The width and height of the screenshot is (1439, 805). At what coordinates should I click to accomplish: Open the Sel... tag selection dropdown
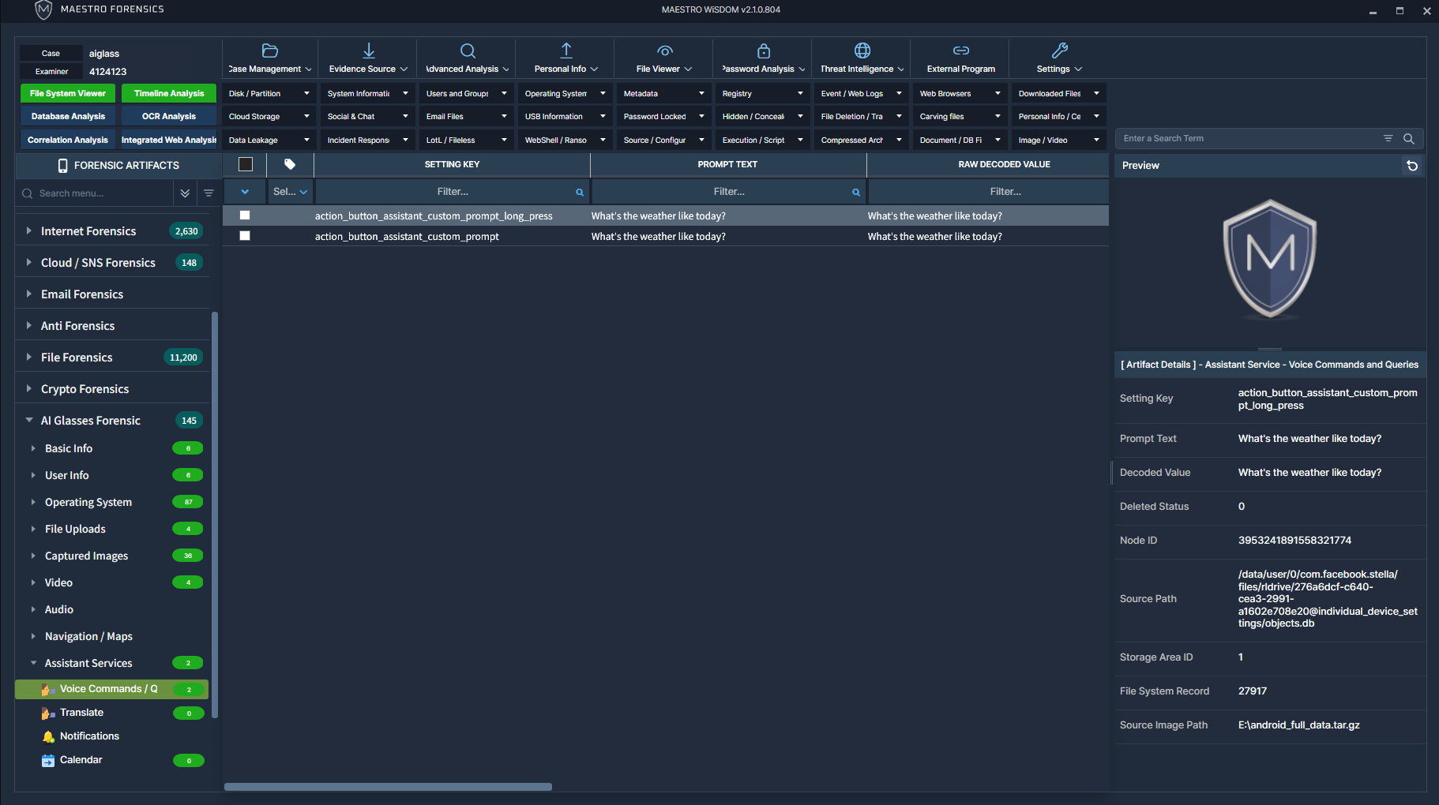291,192
